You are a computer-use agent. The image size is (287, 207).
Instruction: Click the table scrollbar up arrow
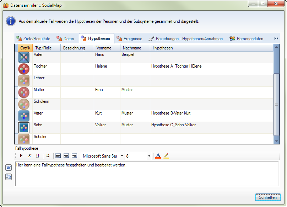click(277, 47)
